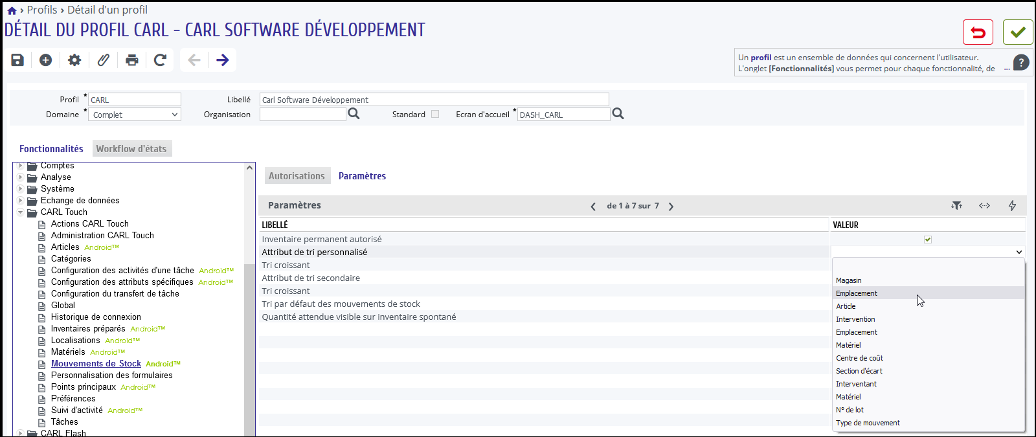
Task: Click the refresh reload icon
Action: 160,60
